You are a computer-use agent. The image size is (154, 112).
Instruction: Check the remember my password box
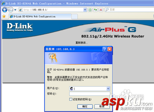click(x=71, y=99)
